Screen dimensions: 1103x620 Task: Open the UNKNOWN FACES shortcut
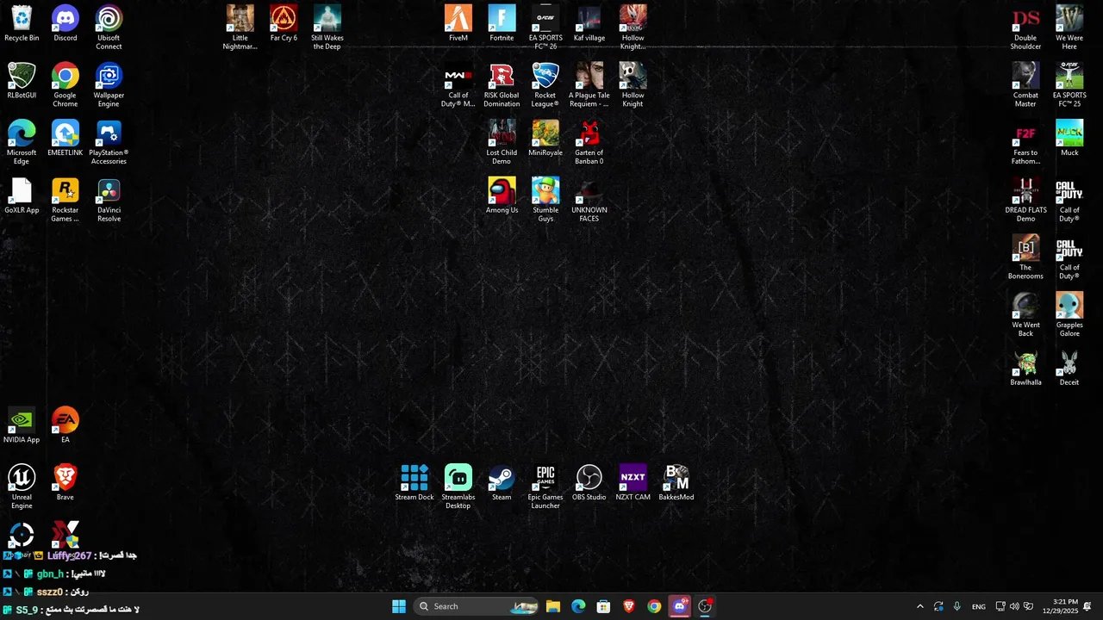[589, 200]
